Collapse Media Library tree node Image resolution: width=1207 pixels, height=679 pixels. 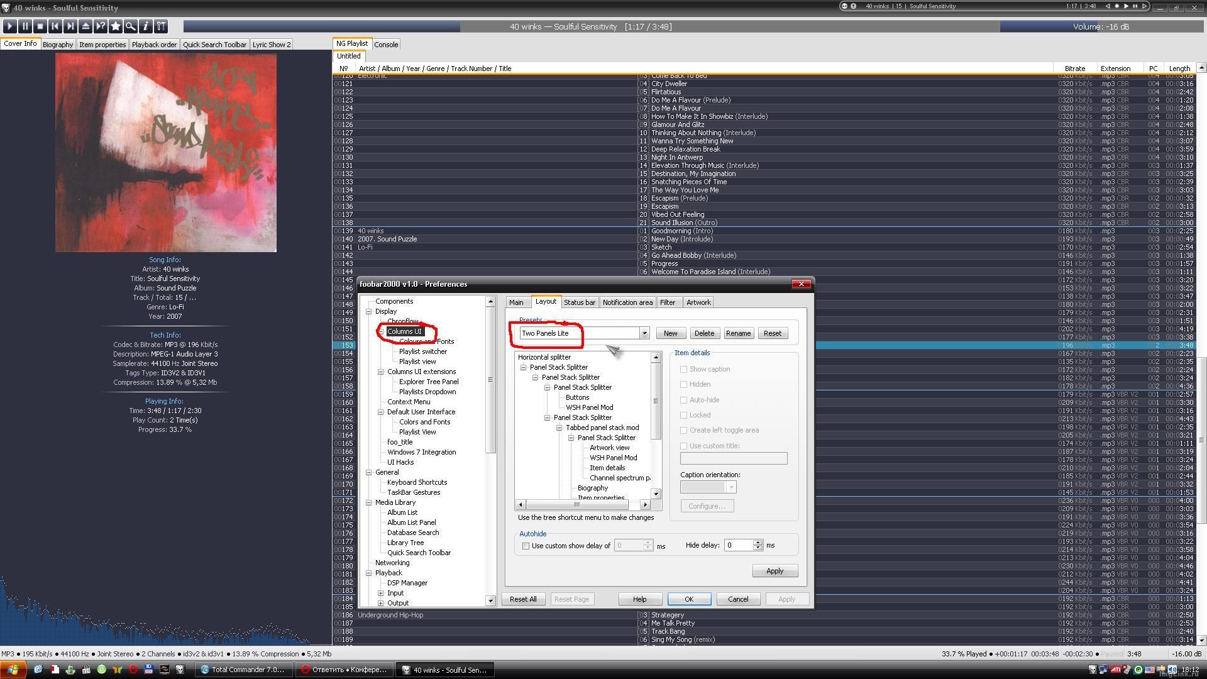click(369, 502)
